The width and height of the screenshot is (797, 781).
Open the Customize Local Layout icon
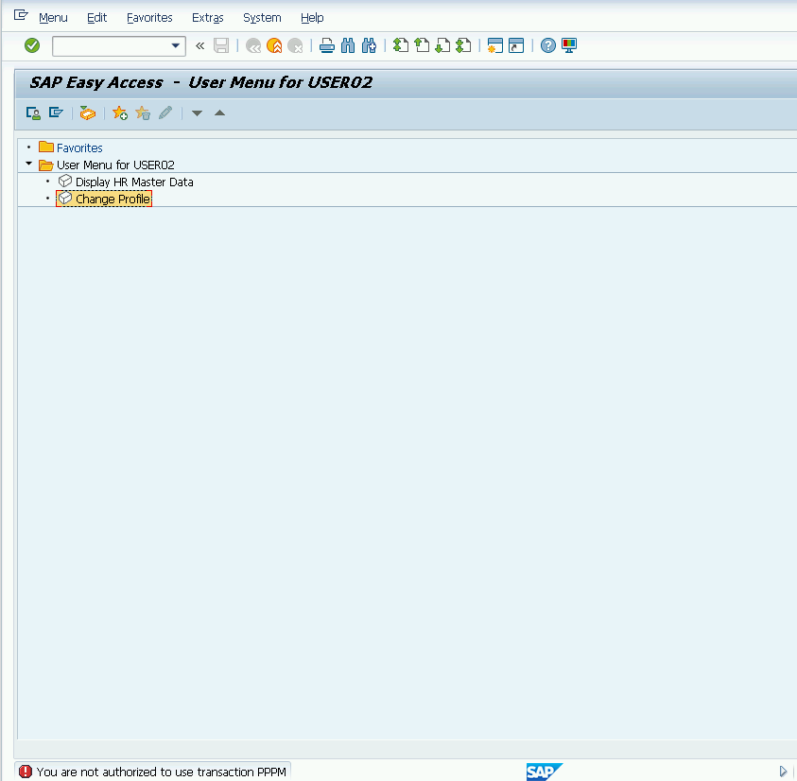(x=569, y=44)
